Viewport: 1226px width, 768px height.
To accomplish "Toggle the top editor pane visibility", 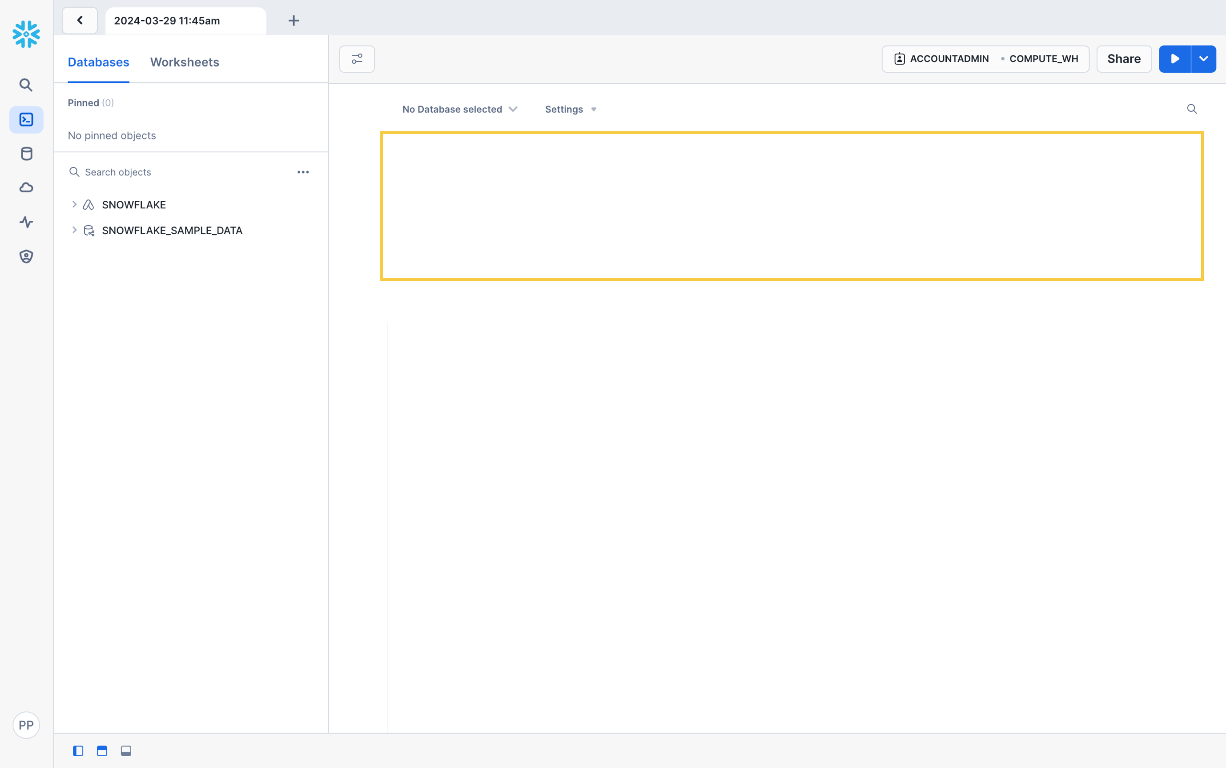I will pyautogui.click(x=102, y=751).
